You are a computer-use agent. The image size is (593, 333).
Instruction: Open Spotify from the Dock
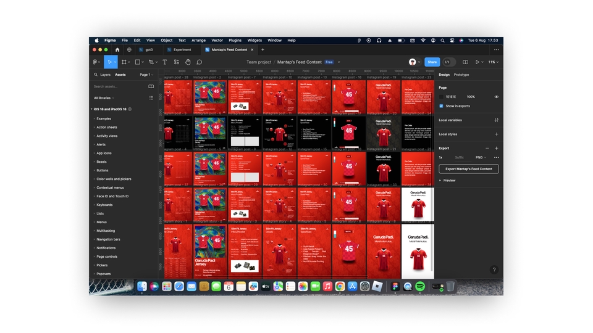pyautogui.click(x=420, y=287)
